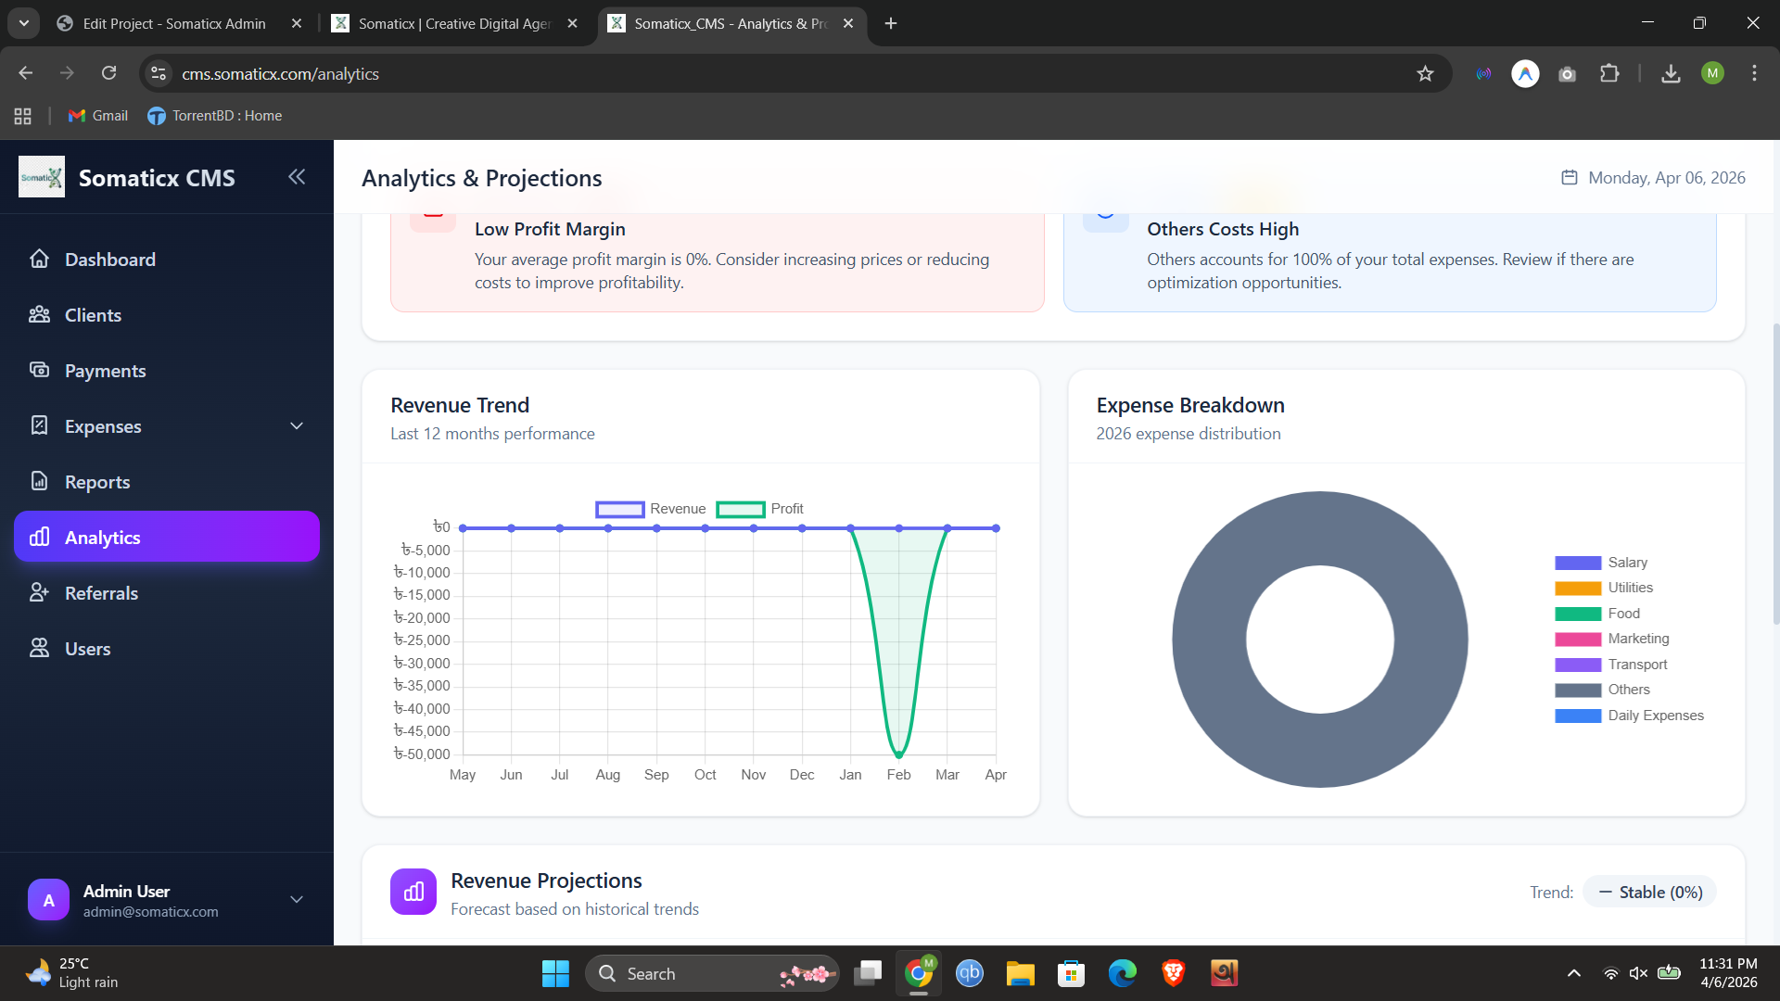The image size is (1780, 1001).
Task: Open browser tab search dropdown arrow
Action: point(24,23)
